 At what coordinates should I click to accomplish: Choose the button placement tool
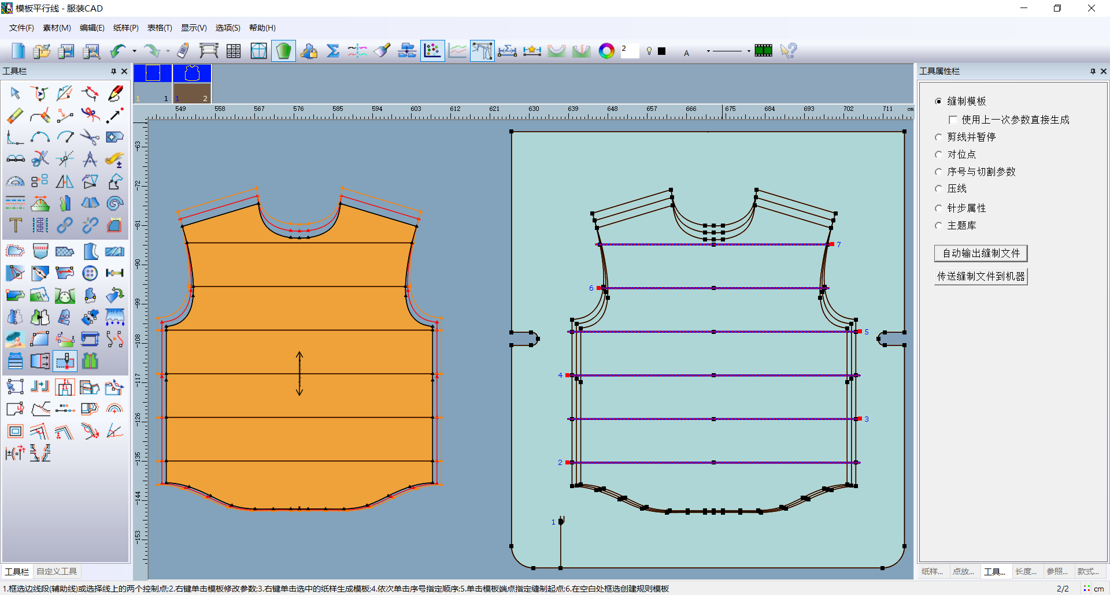point(90,273)
